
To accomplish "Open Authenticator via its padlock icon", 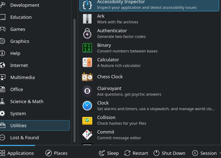I will [87, 33].
